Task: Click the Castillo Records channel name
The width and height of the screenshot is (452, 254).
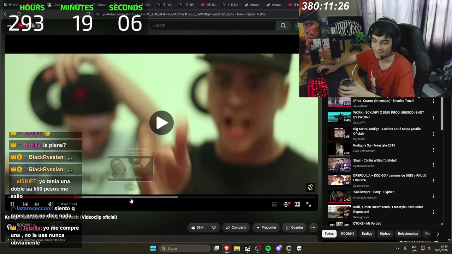Action: tap(363, 166)
